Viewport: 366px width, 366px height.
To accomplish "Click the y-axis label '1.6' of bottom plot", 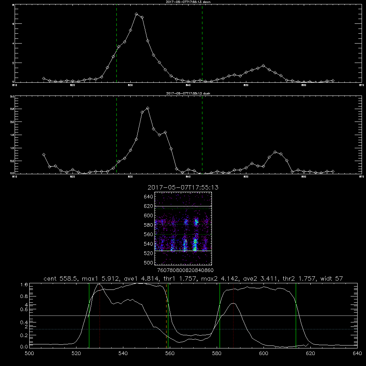I will pos(24,284).
